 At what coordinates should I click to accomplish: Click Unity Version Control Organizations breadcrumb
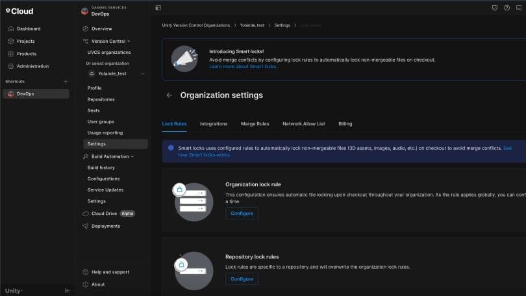195,25
